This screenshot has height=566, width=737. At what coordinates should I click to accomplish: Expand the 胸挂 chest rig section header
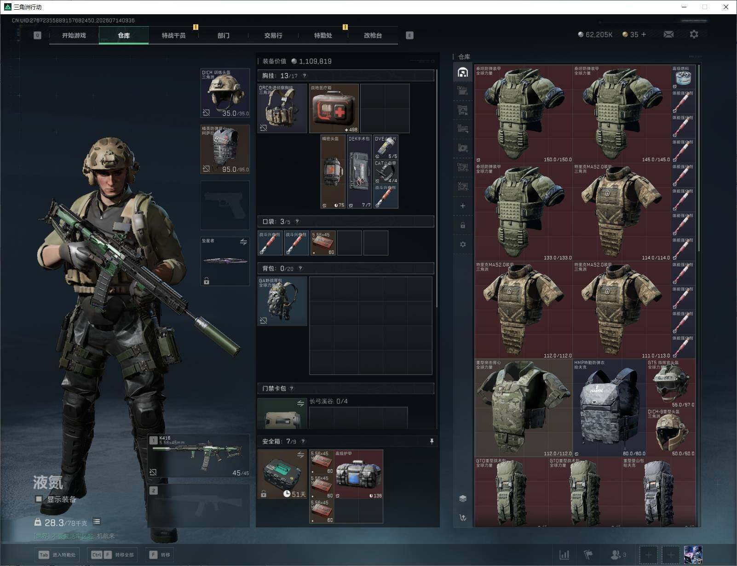pos(345,75)
